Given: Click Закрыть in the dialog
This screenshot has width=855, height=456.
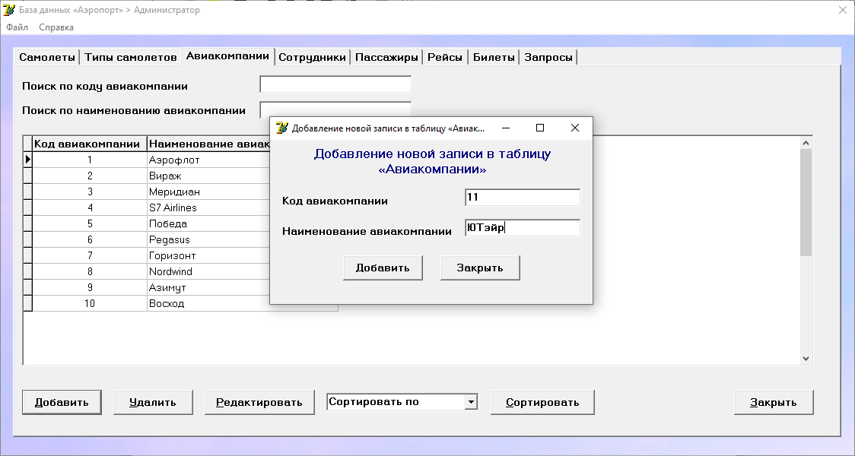Looking at the screenshot, I should (480, 268).
